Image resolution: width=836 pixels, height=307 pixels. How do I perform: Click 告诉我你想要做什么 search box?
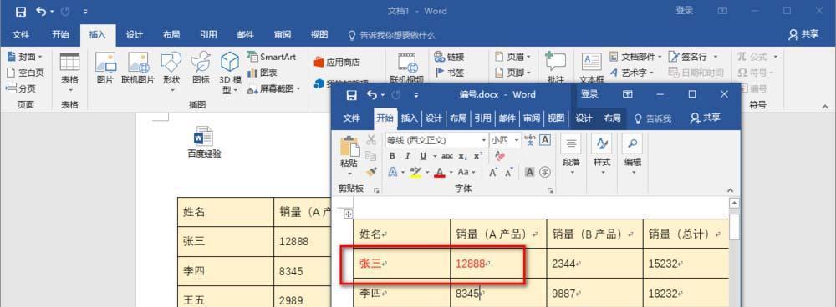[392, 35]
